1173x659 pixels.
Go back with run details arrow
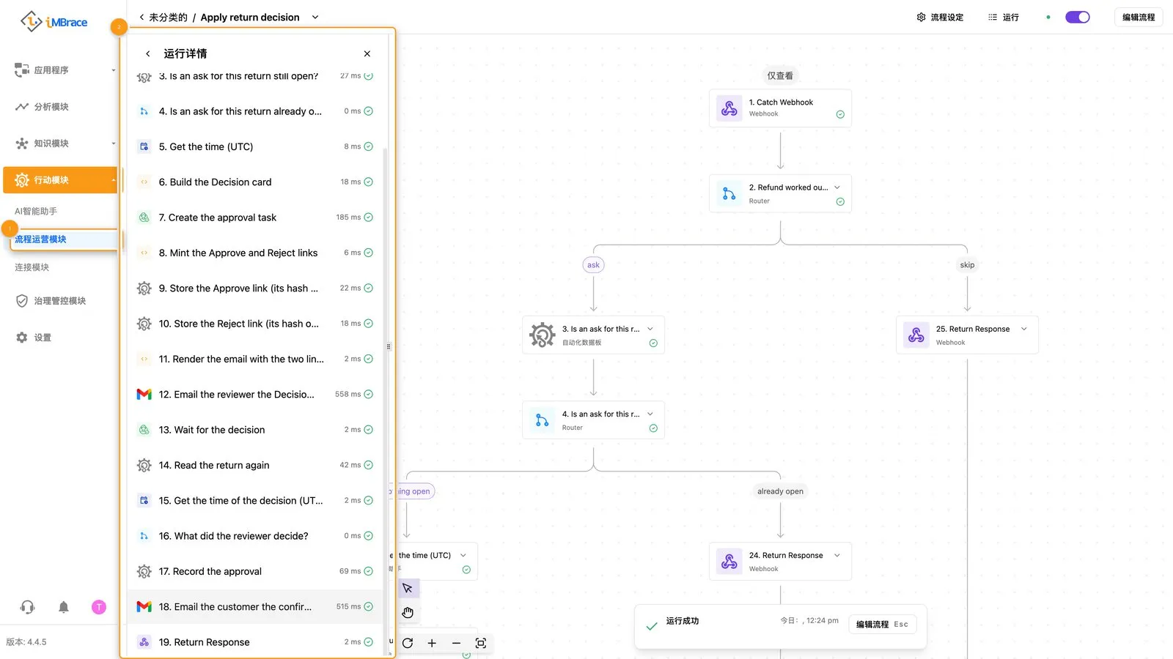(147, 53)
